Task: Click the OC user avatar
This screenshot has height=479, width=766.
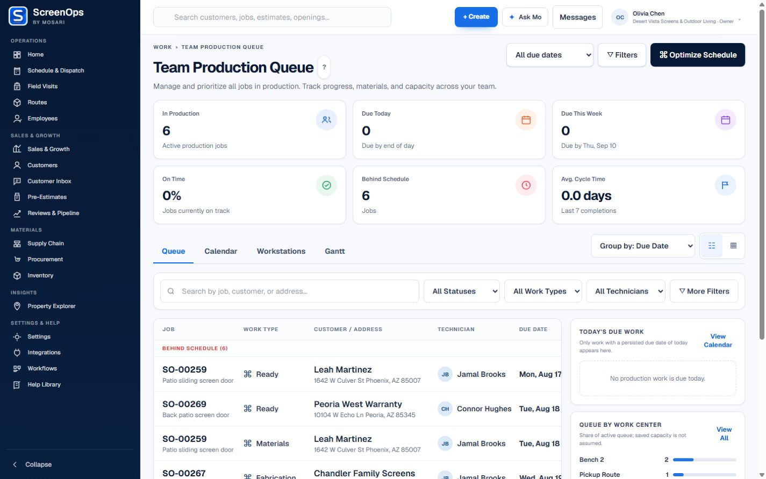Action: 620,17
